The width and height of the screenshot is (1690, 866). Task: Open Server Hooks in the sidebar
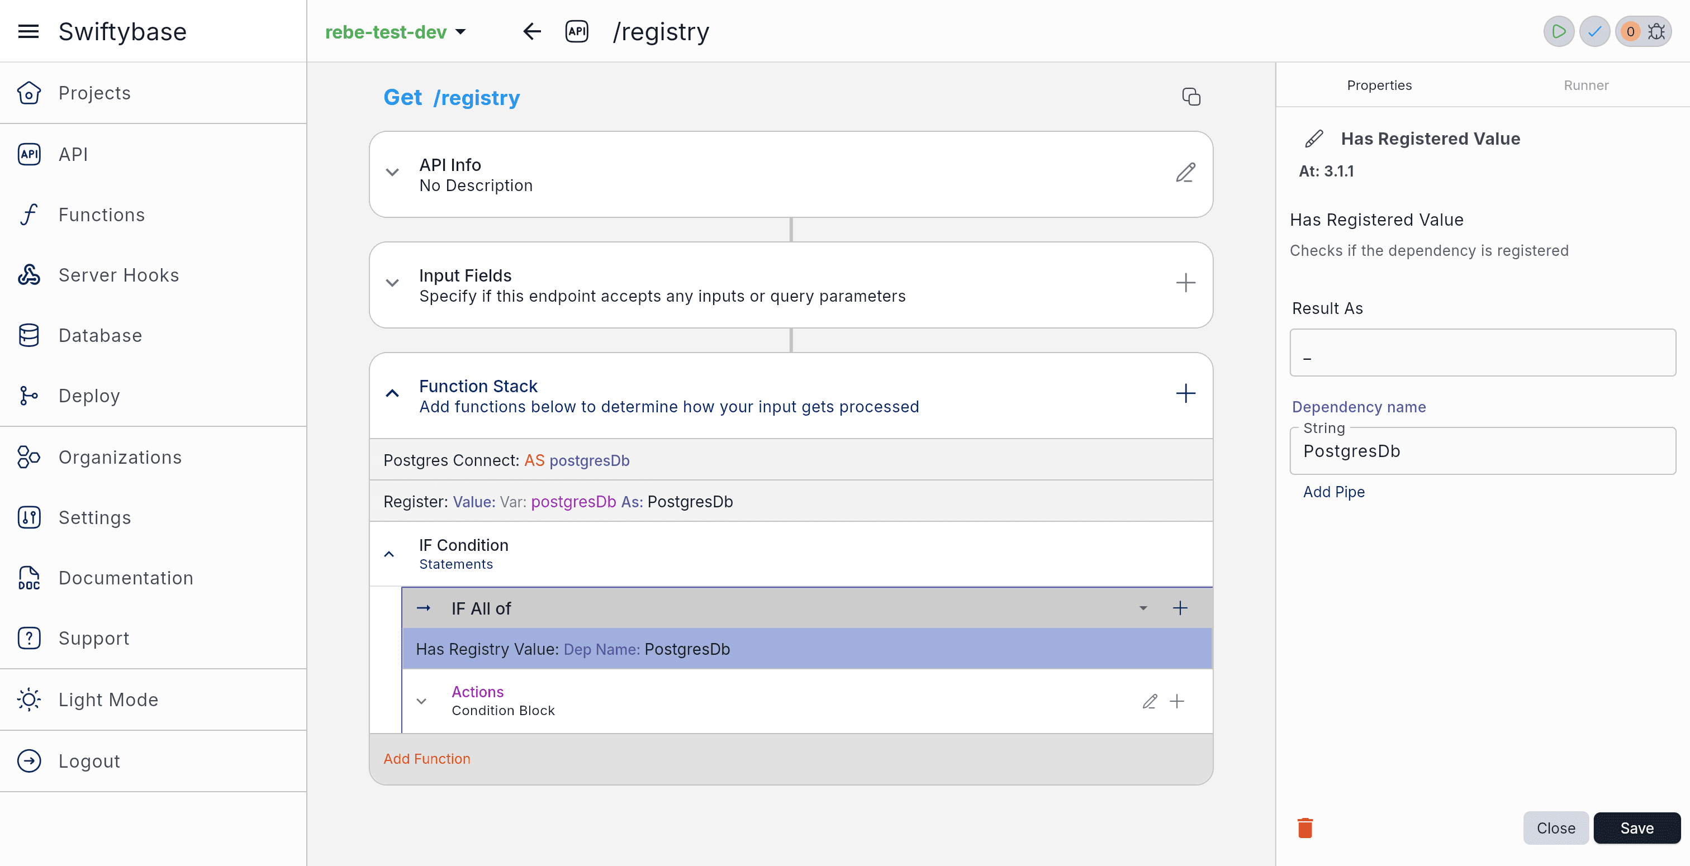coord(118,275)
